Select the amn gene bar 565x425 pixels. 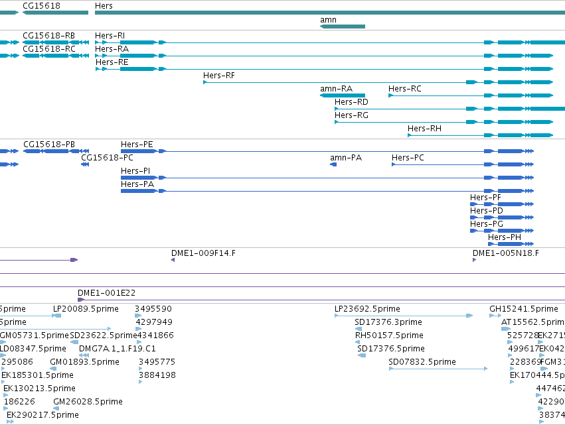(343, 27)
